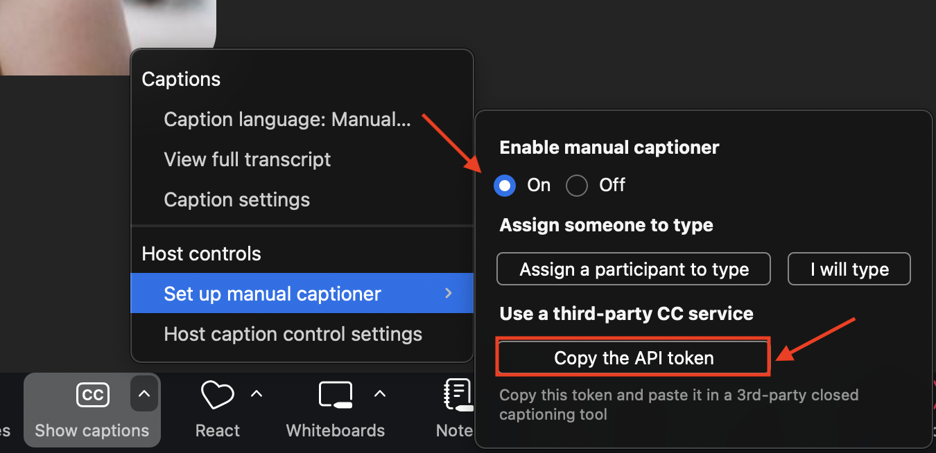Viewport: 936px width, 453px height.
Task: Turn off the manual captioner
Action: click(576, 185)
